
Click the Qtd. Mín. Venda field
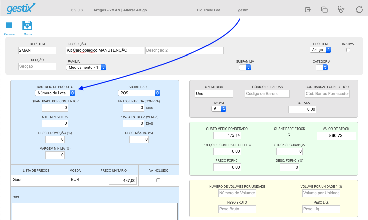tap(55, 123)
